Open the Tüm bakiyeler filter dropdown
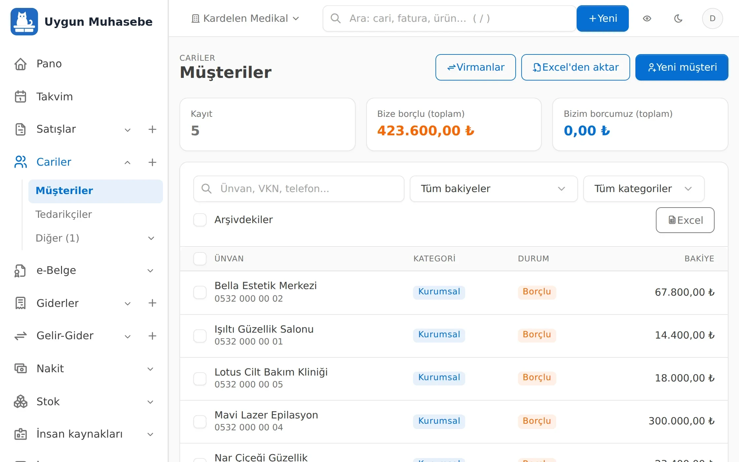This screenshot has width=739, height=462. [494, 189]
